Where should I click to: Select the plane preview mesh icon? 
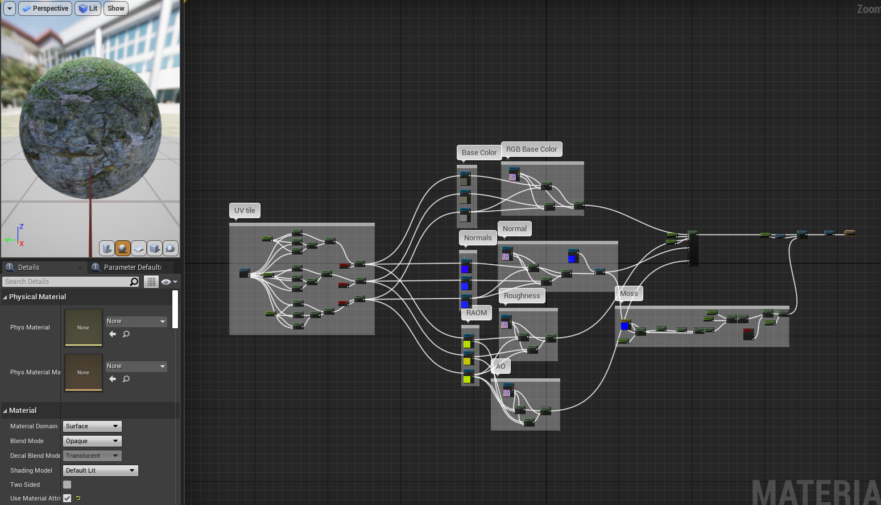[139, 248]
